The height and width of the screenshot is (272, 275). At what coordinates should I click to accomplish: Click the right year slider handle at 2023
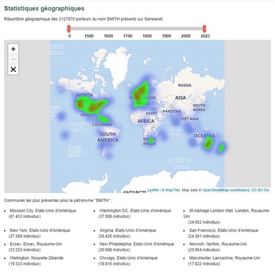tap(204, 28)
